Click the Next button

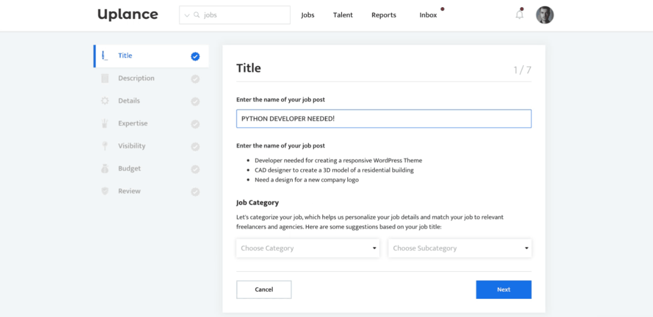[504, 289]
